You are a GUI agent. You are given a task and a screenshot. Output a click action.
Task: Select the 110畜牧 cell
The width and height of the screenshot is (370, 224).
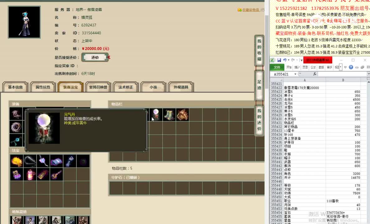343,201
